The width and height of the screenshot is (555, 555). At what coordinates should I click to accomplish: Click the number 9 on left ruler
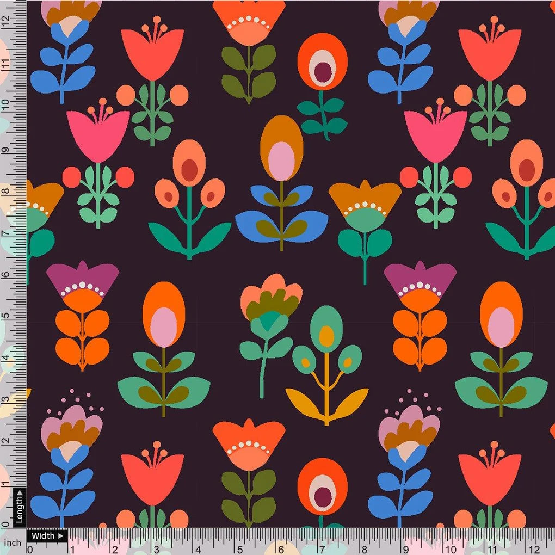click(7, 150)
